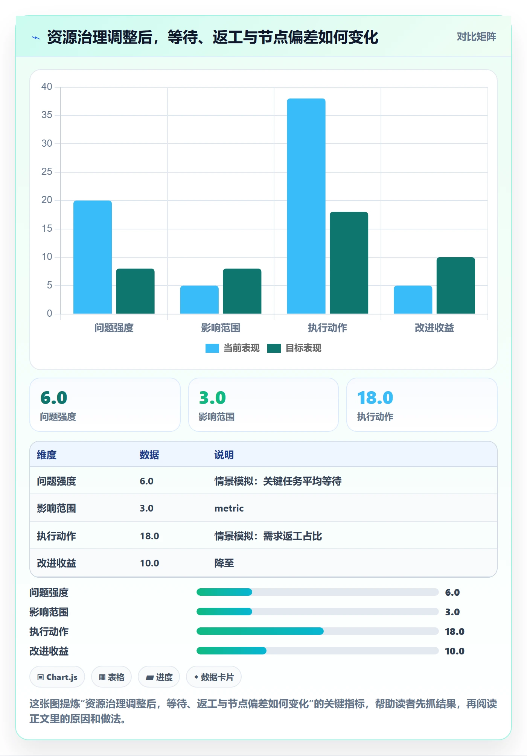
Task: Click the chart title '资源治理调整后…'
Action: coord(213,37)
